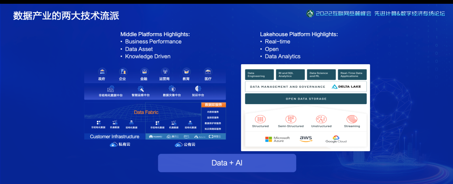
Task: Click the 公有云 cloud icon
Action: (179, 145)
